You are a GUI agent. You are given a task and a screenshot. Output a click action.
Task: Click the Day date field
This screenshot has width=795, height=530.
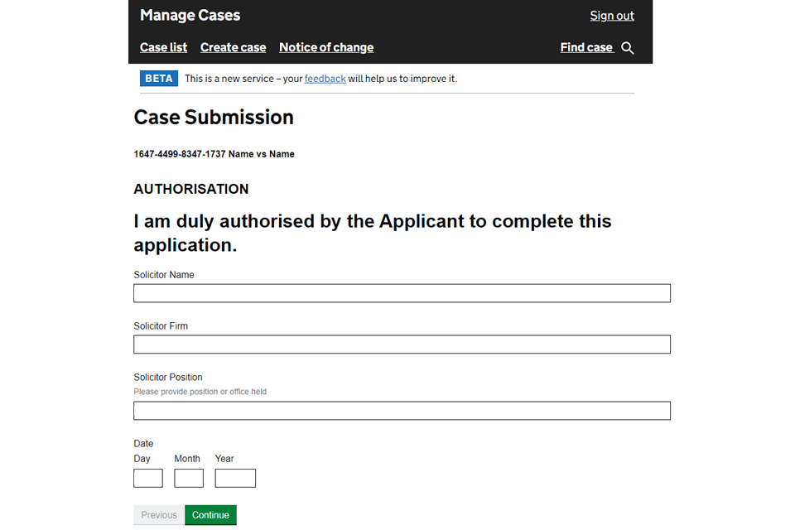[x=148, y=478]
